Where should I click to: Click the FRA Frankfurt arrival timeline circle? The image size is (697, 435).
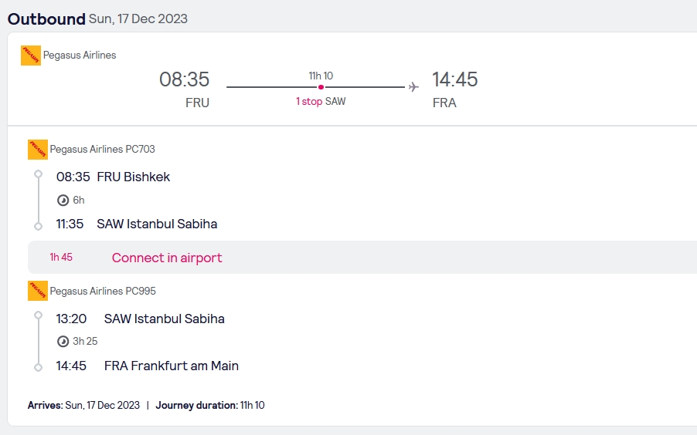tap(38, 367)
